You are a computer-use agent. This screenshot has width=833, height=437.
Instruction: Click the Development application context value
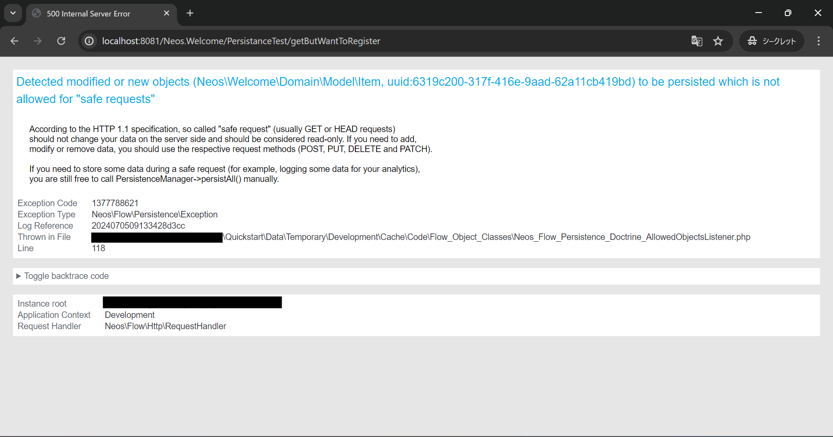pos(130,315)
